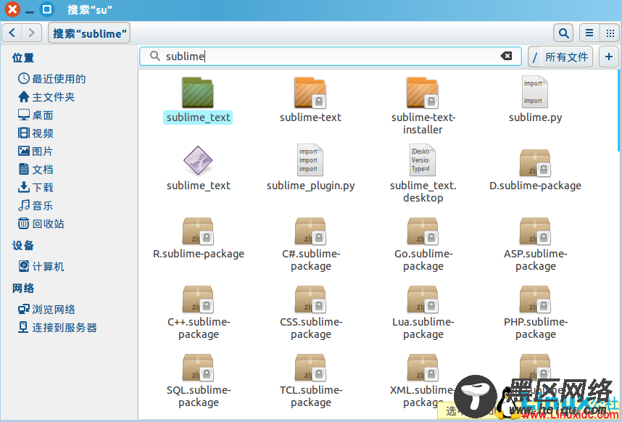
Task: Click the R.sublime-package name label
Action: pos(199,254)
